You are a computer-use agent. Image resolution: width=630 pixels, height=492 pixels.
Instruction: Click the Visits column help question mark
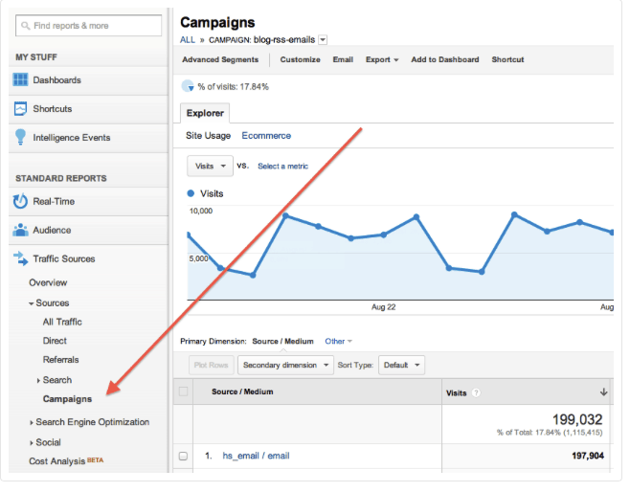click(x=476, y=392)
